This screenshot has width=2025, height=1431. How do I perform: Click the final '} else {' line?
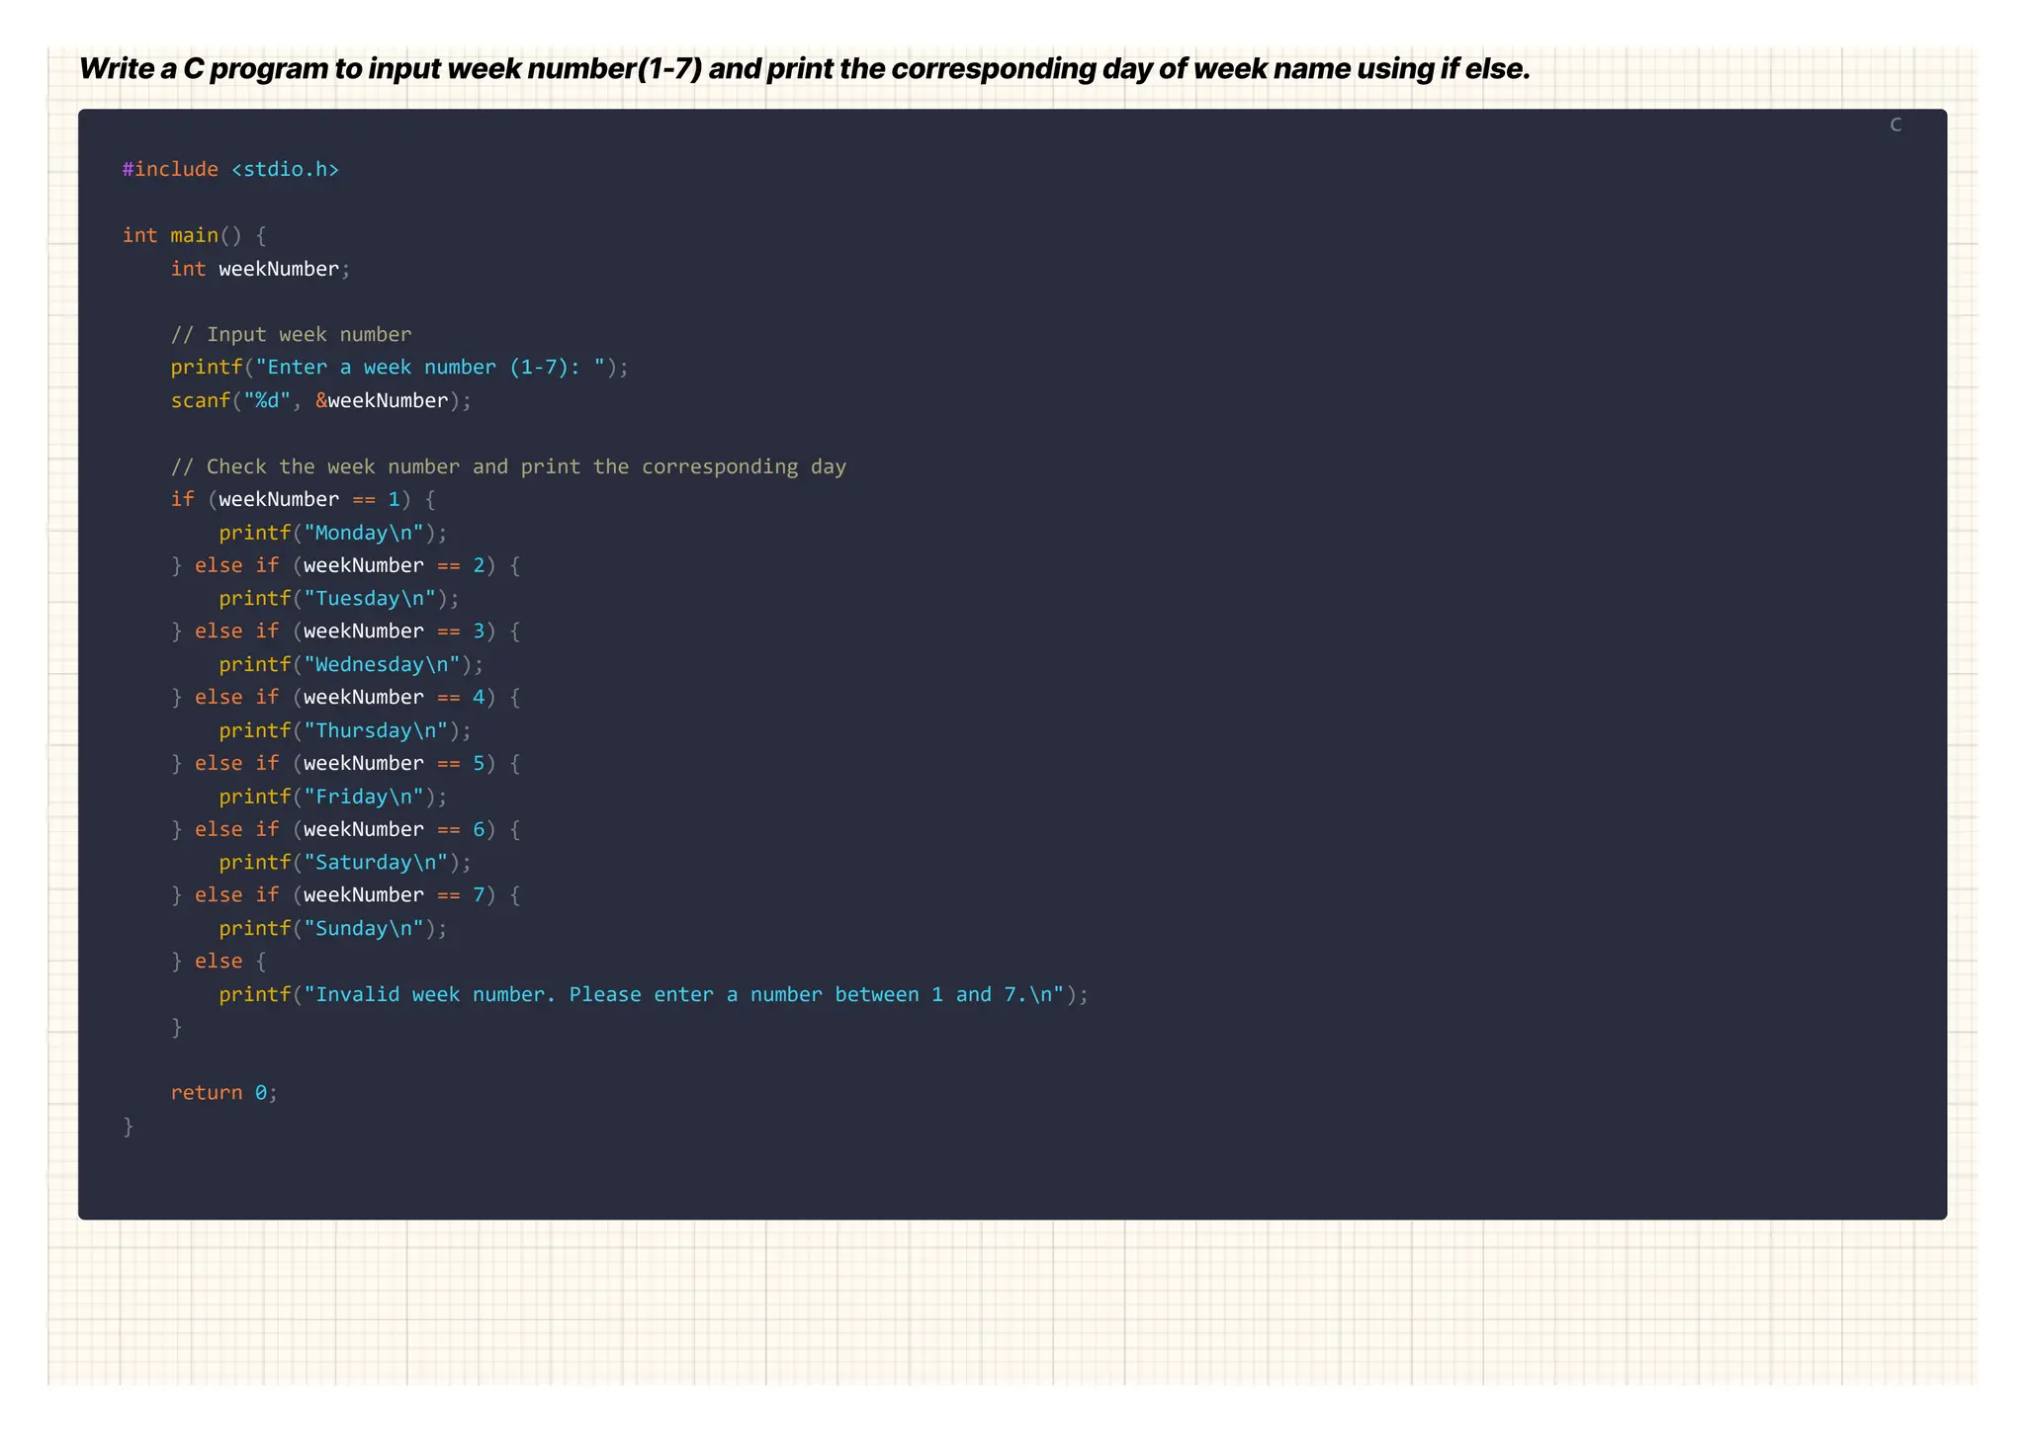click(x=219, y=962)
